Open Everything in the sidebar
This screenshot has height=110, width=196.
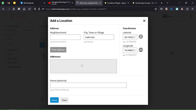coord(12,30)
